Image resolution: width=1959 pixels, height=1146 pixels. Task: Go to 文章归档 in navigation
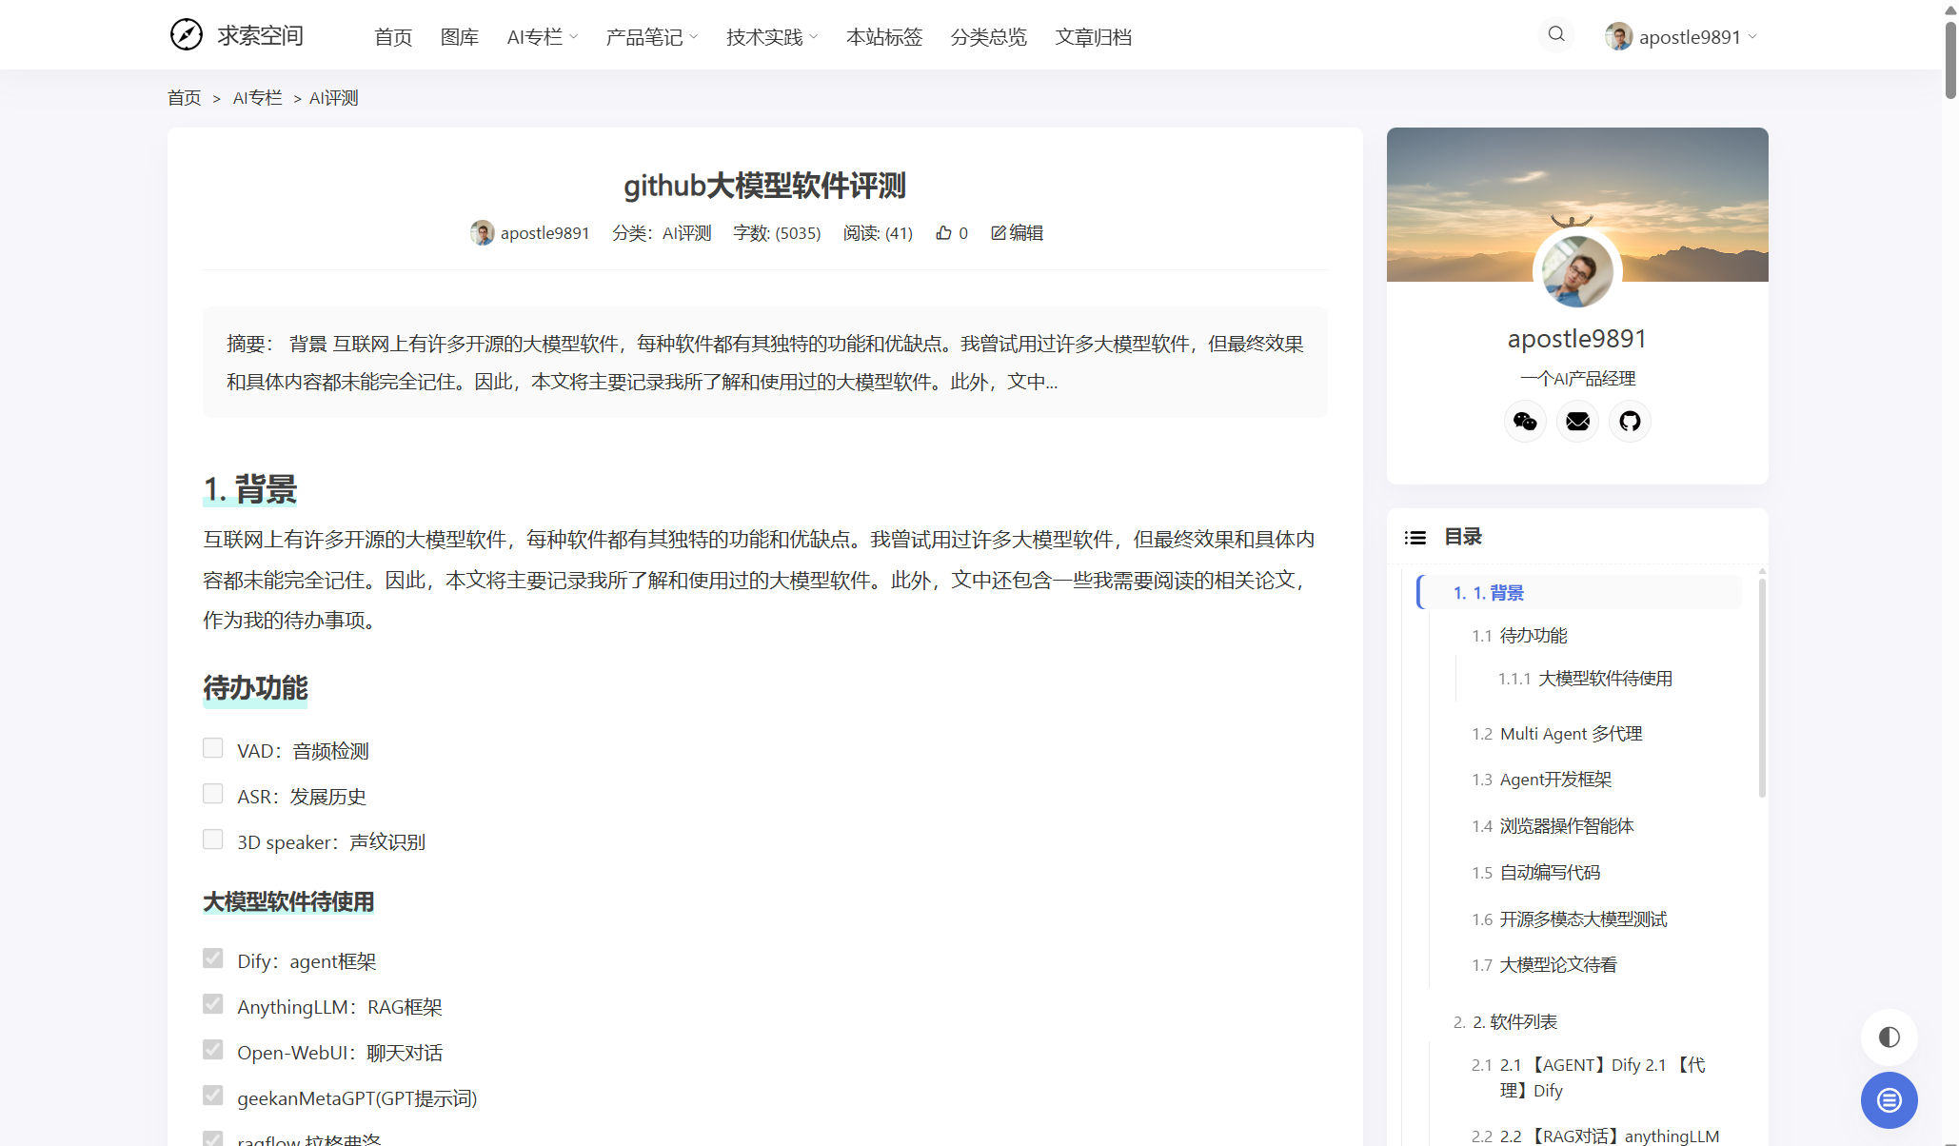coord(1093,37)
